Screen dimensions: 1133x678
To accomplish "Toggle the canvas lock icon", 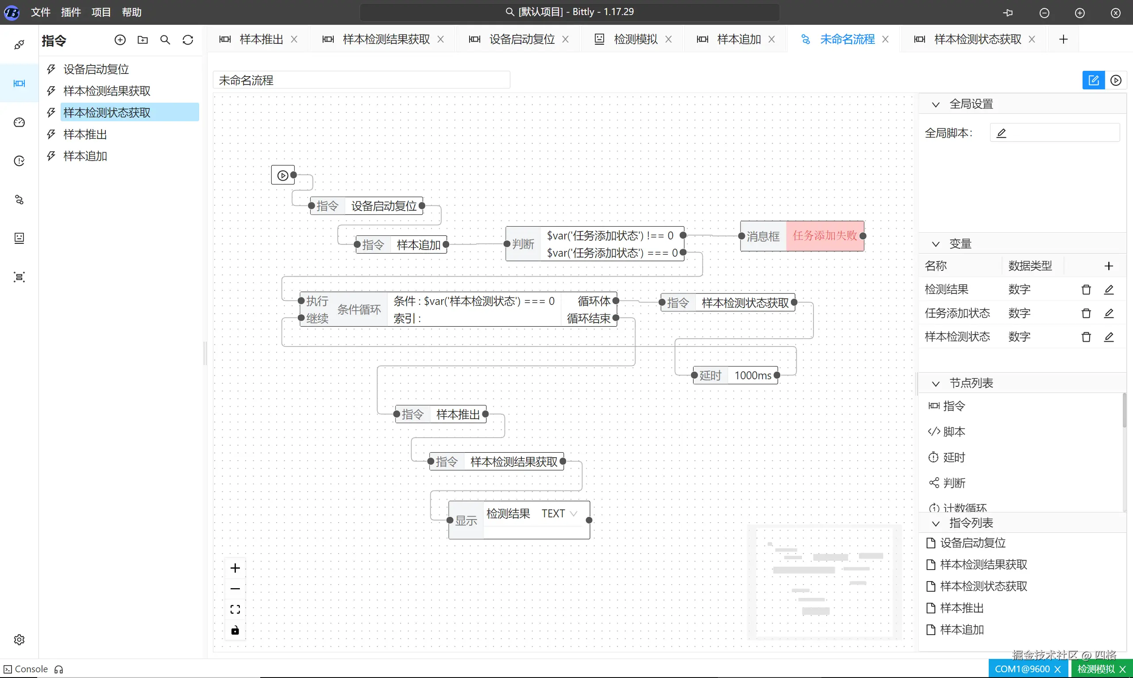I will pos(235,631).
